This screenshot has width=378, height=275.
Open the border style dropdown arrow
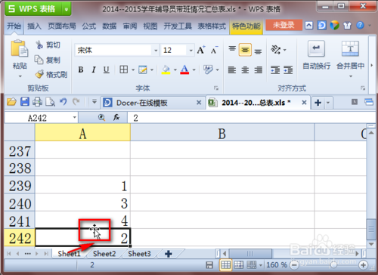133,70
